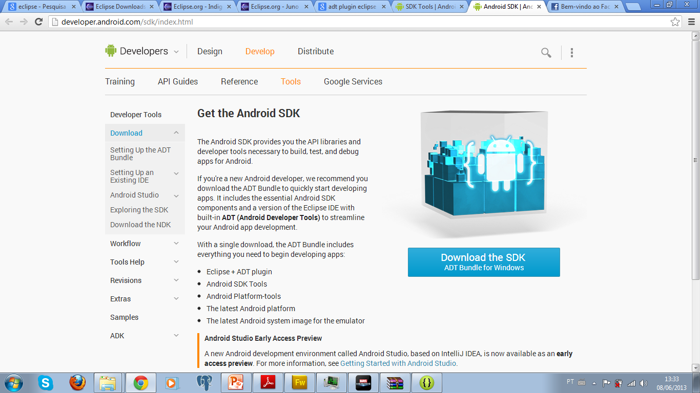Open WinRAR from the taskbar
The width and height of the screenshot is (700, 393).
pos(395,383)
